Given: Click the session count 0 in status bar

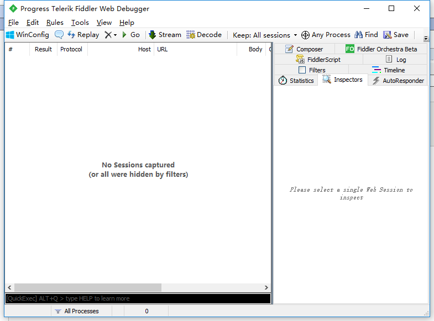Looking at the screenshot, I should 146,311.
